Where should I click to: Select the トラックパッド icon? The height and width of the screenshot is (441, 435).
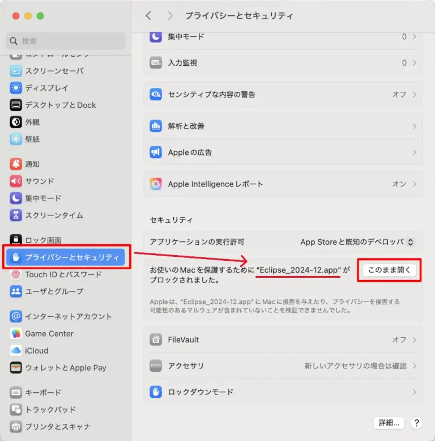(16, 410)
